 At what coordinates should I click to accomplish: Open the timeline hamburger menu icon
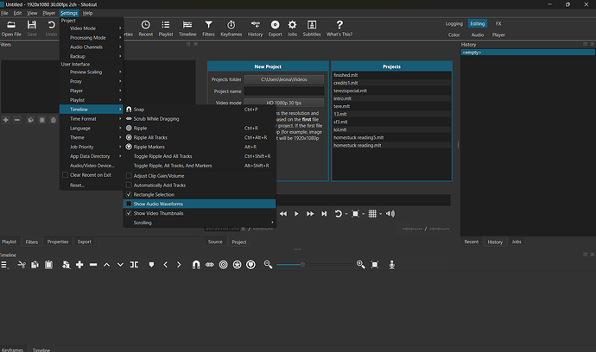4,265
